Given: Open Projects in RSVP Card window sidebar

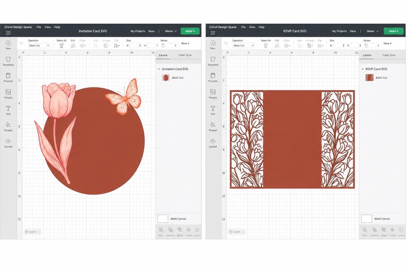Looking at the screenshot, I should 213,77.
